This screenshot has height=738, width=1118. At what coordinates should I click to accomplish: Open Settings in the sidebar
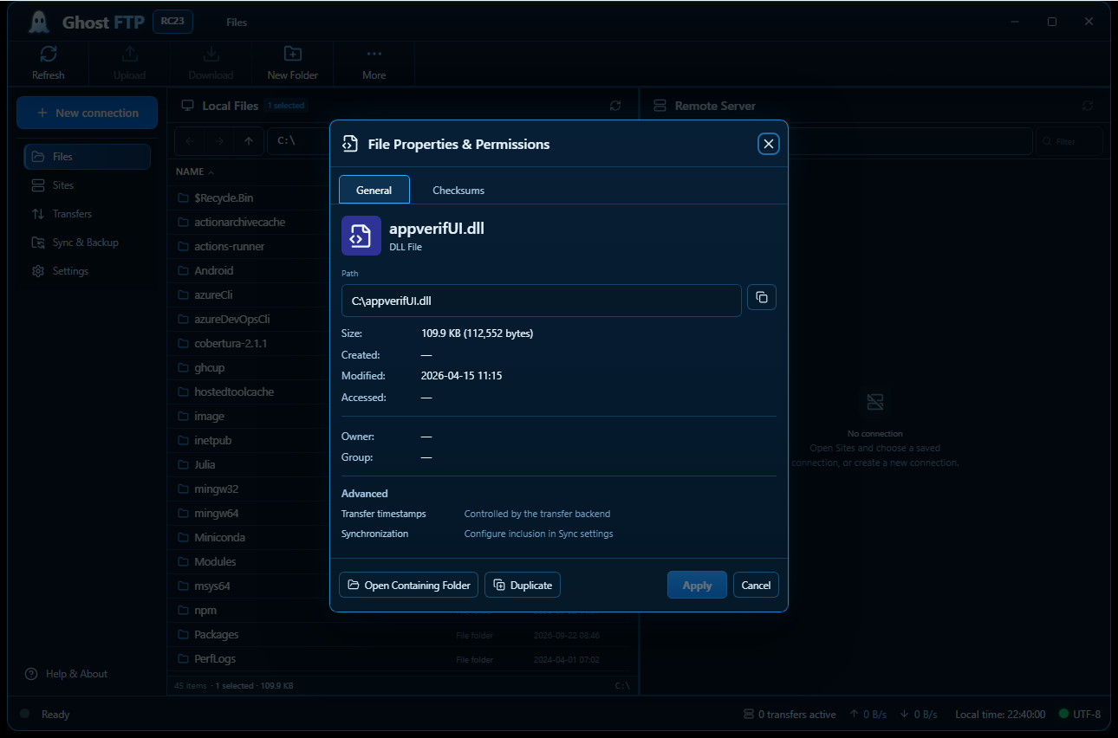(x=88, y=271)
